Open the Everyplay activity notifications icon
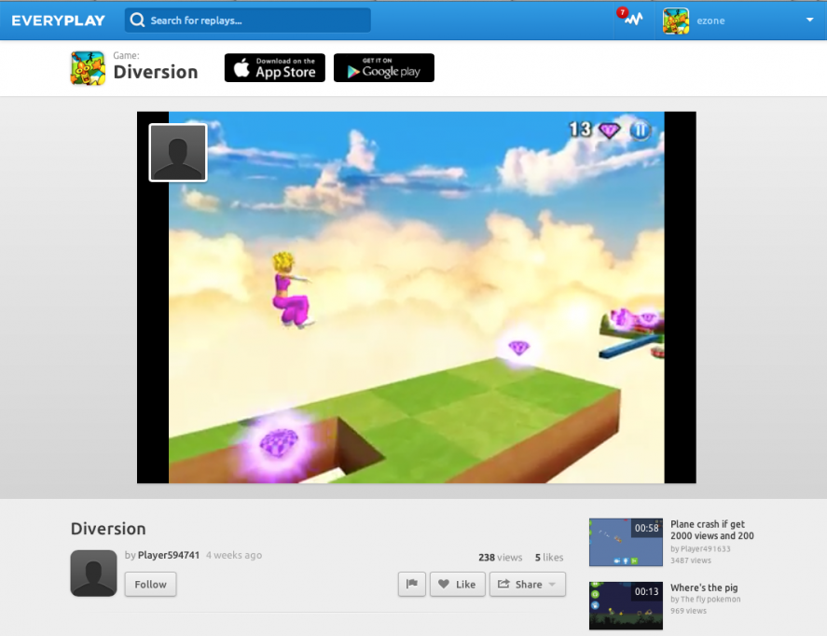The image size is (827, 636). 631,19
